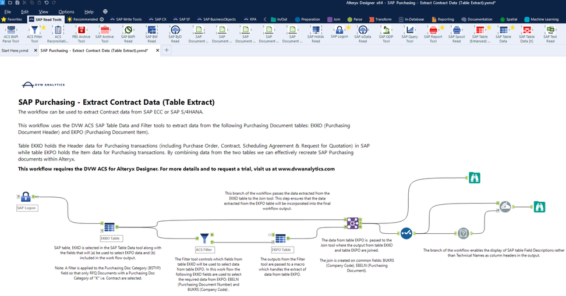Open the SAP SF palette tab
The image size is (566, 296).
[x=182, y=19]
